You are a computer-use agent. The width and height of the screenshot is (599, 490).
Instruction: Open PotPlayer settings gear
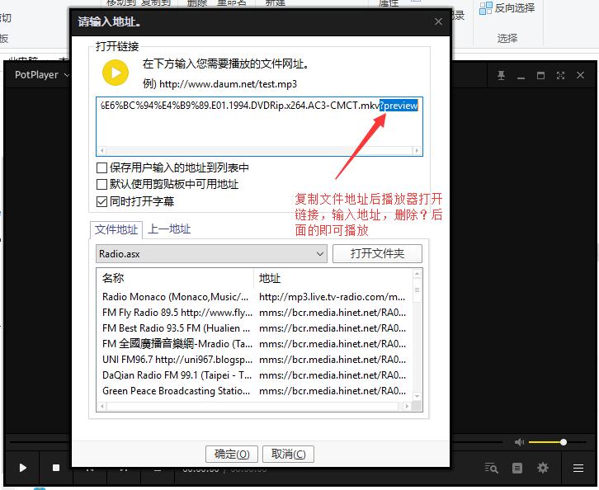(542, 468)
